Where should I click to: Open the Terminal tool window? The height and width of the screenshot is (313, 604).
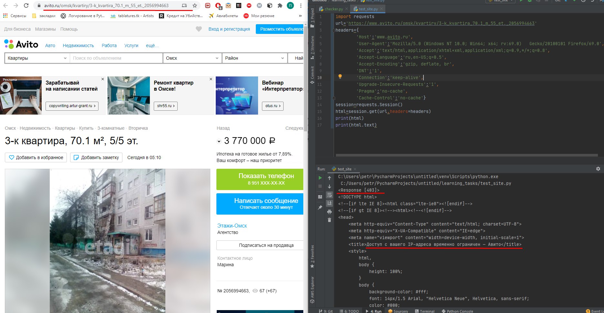[x=425, y=311]
